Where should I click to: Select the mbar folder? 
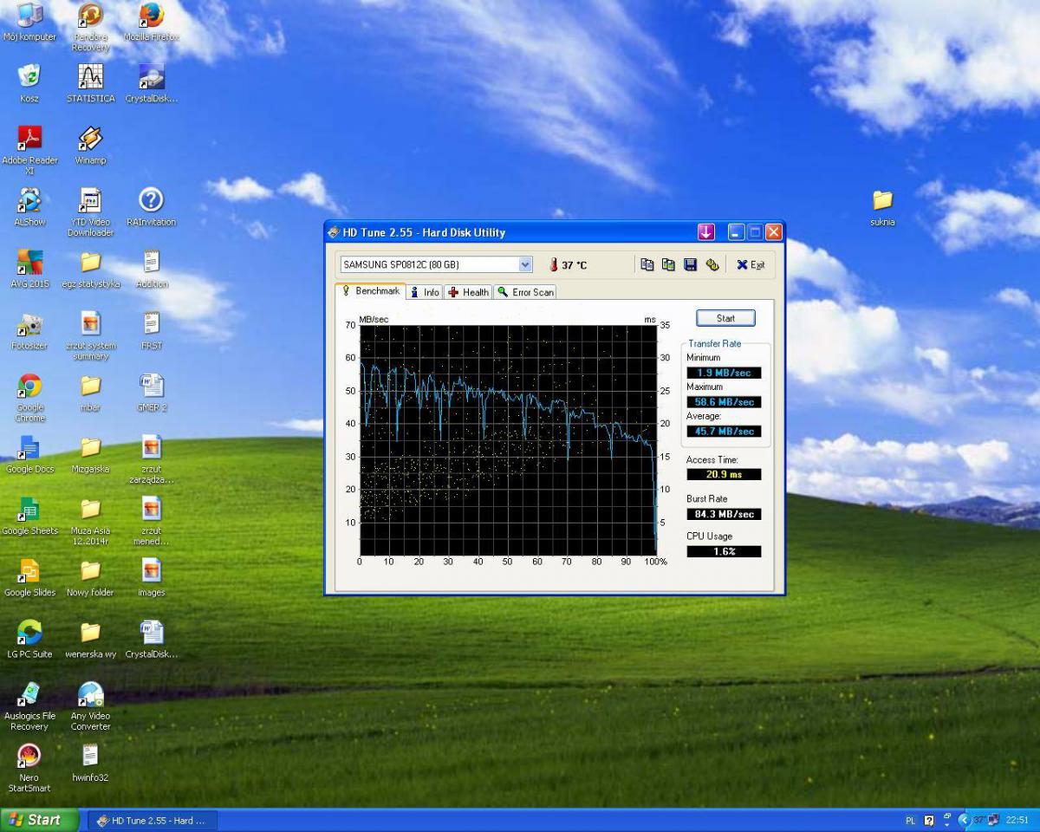pos(90,392)
